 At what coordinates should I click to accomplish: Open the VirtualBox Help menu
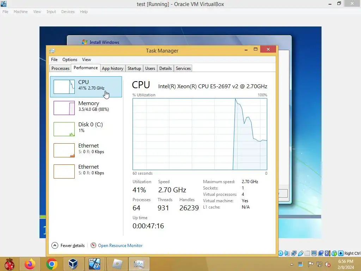(x=84, y=12)
